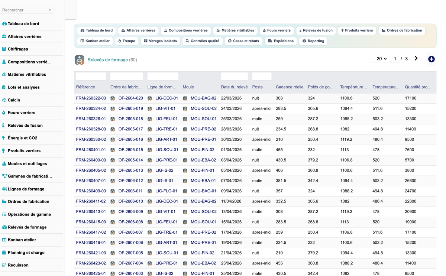Image resolution: width=446 pixels, height=276 pixels.
Task: Open mould link MOU-FIN-02 in FRM-260401-01 row
Action: [x=203, y=150]
